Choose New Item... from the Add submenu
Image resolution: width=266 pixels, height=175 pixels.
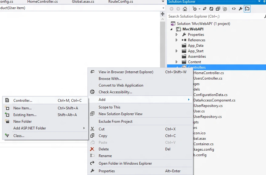(45, 108)
